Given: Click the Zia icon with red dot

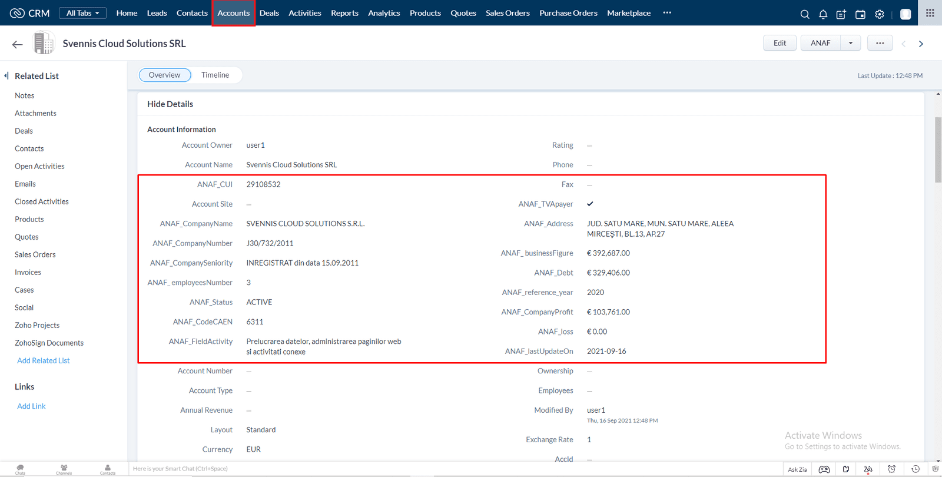Looking at the screenshot, I should click(x=868, y=469).
